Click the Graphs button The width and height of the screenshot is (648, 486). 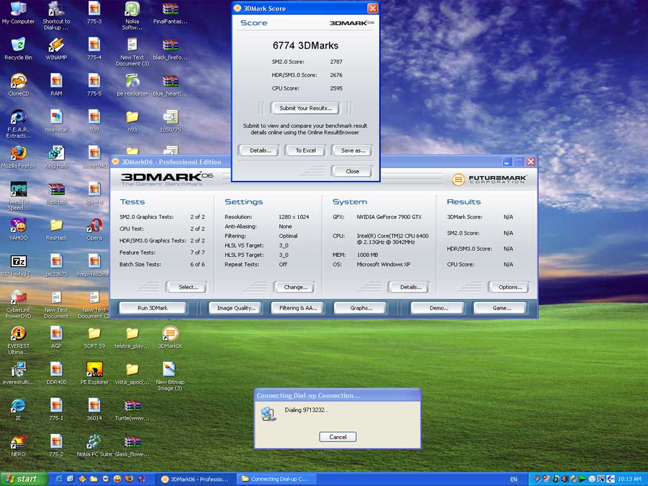coord(361,308)
